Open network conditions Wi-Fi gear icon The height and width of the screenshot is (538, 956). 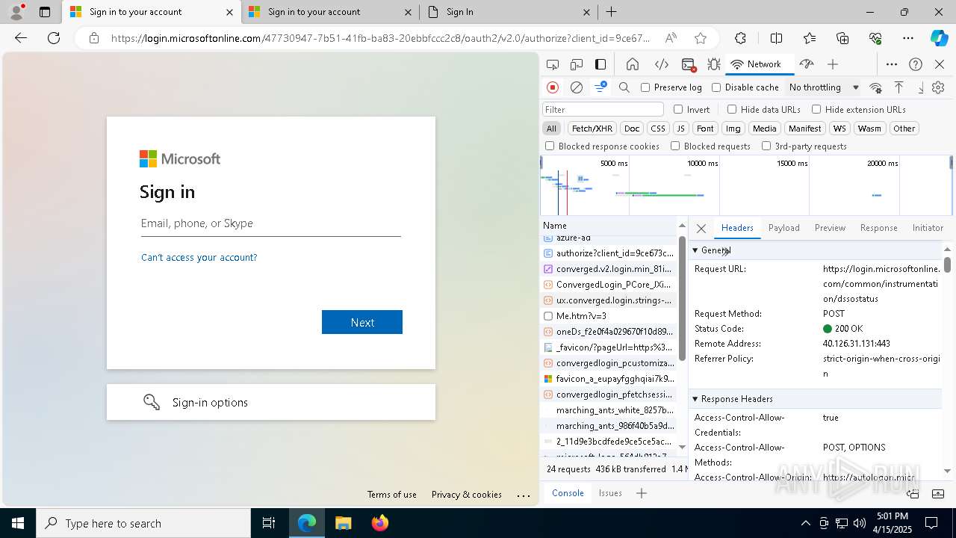pyautogui.click(x=876, y=87)
